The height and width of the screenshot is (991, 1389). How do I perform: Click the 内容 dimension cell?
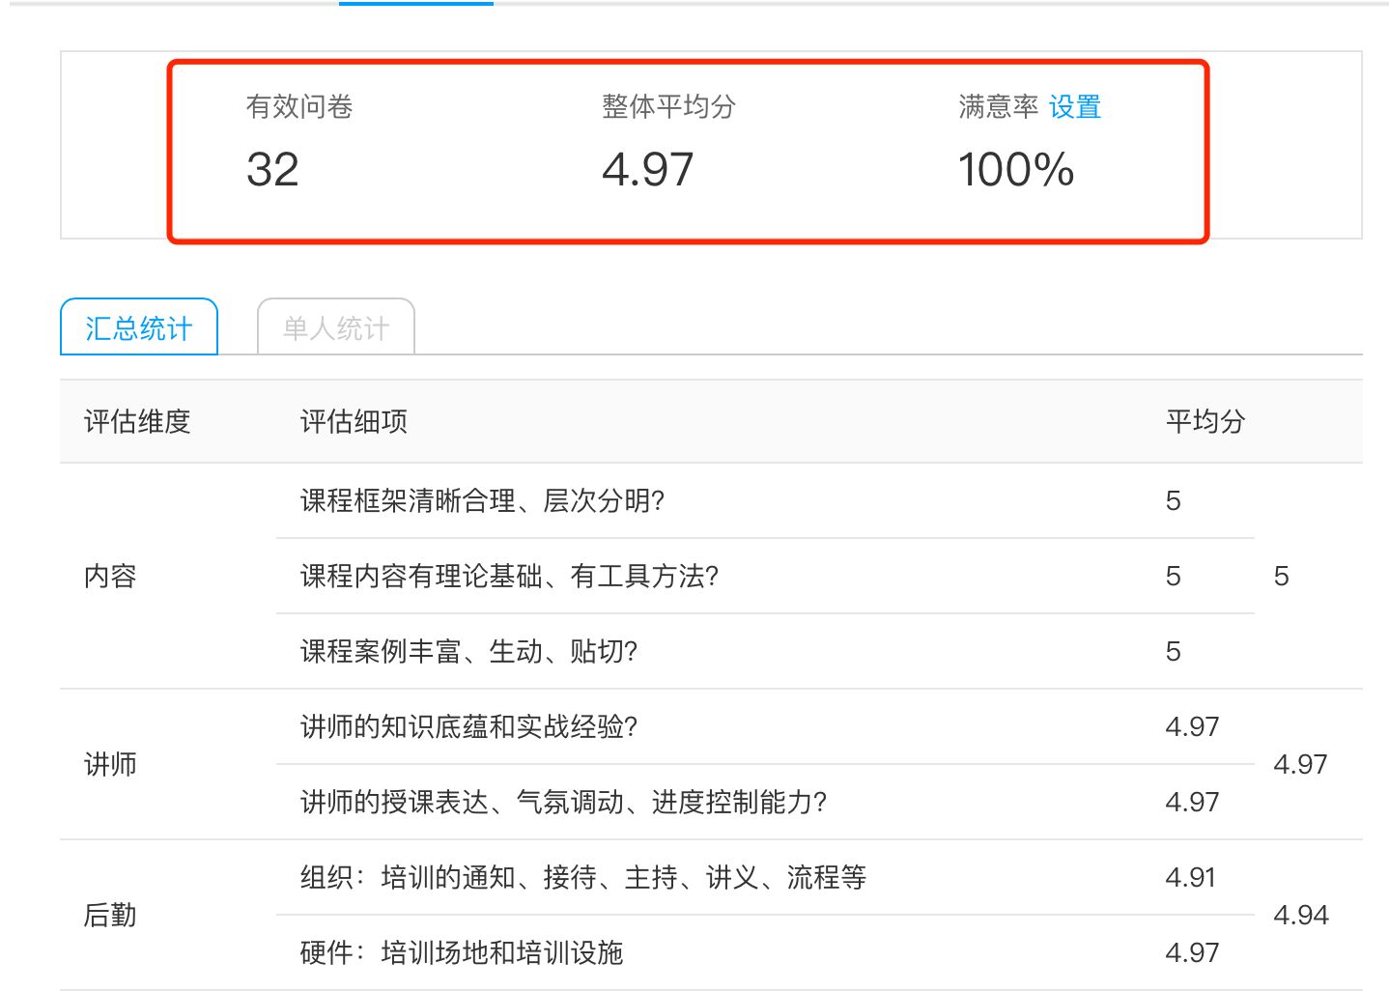coord(110,577)
